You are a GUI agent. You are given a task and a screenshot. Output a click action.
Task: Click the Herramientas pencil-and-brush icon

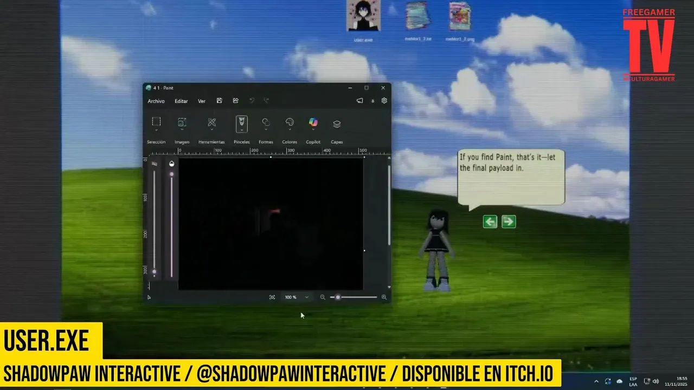pos(211,122)
